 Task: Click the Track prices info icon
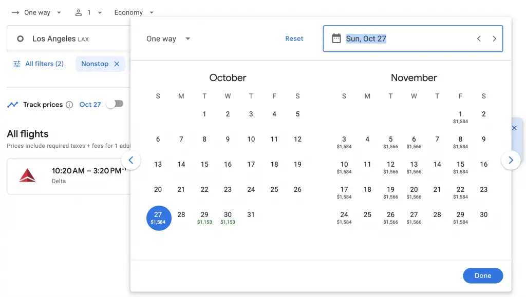[69, 105]
